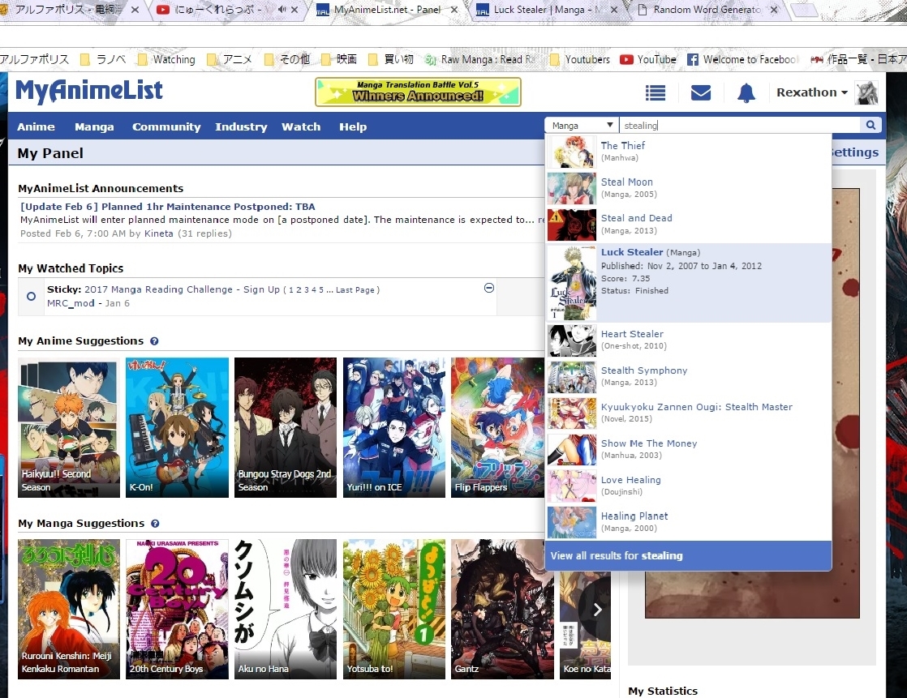The height and width of the screenshot is (698, 907).
Task: Open the Youtubers bookmarks folder
Action: tap(579, 59)
